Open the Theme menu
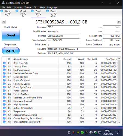Viewport: 123px width, 136px height. tap(28, 7)
